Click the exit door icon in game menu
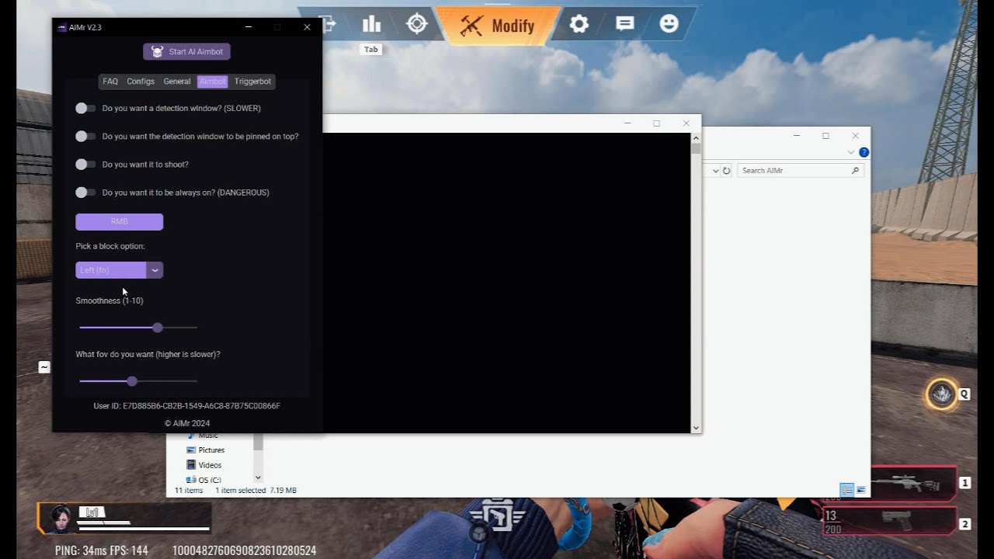The height and width of the screenshot is (559, 994). (328, 24)
